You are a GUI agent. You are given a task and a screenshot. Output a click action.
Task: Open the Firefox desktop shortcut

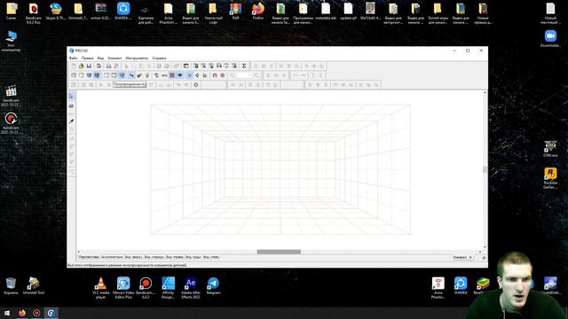point(258,11)
